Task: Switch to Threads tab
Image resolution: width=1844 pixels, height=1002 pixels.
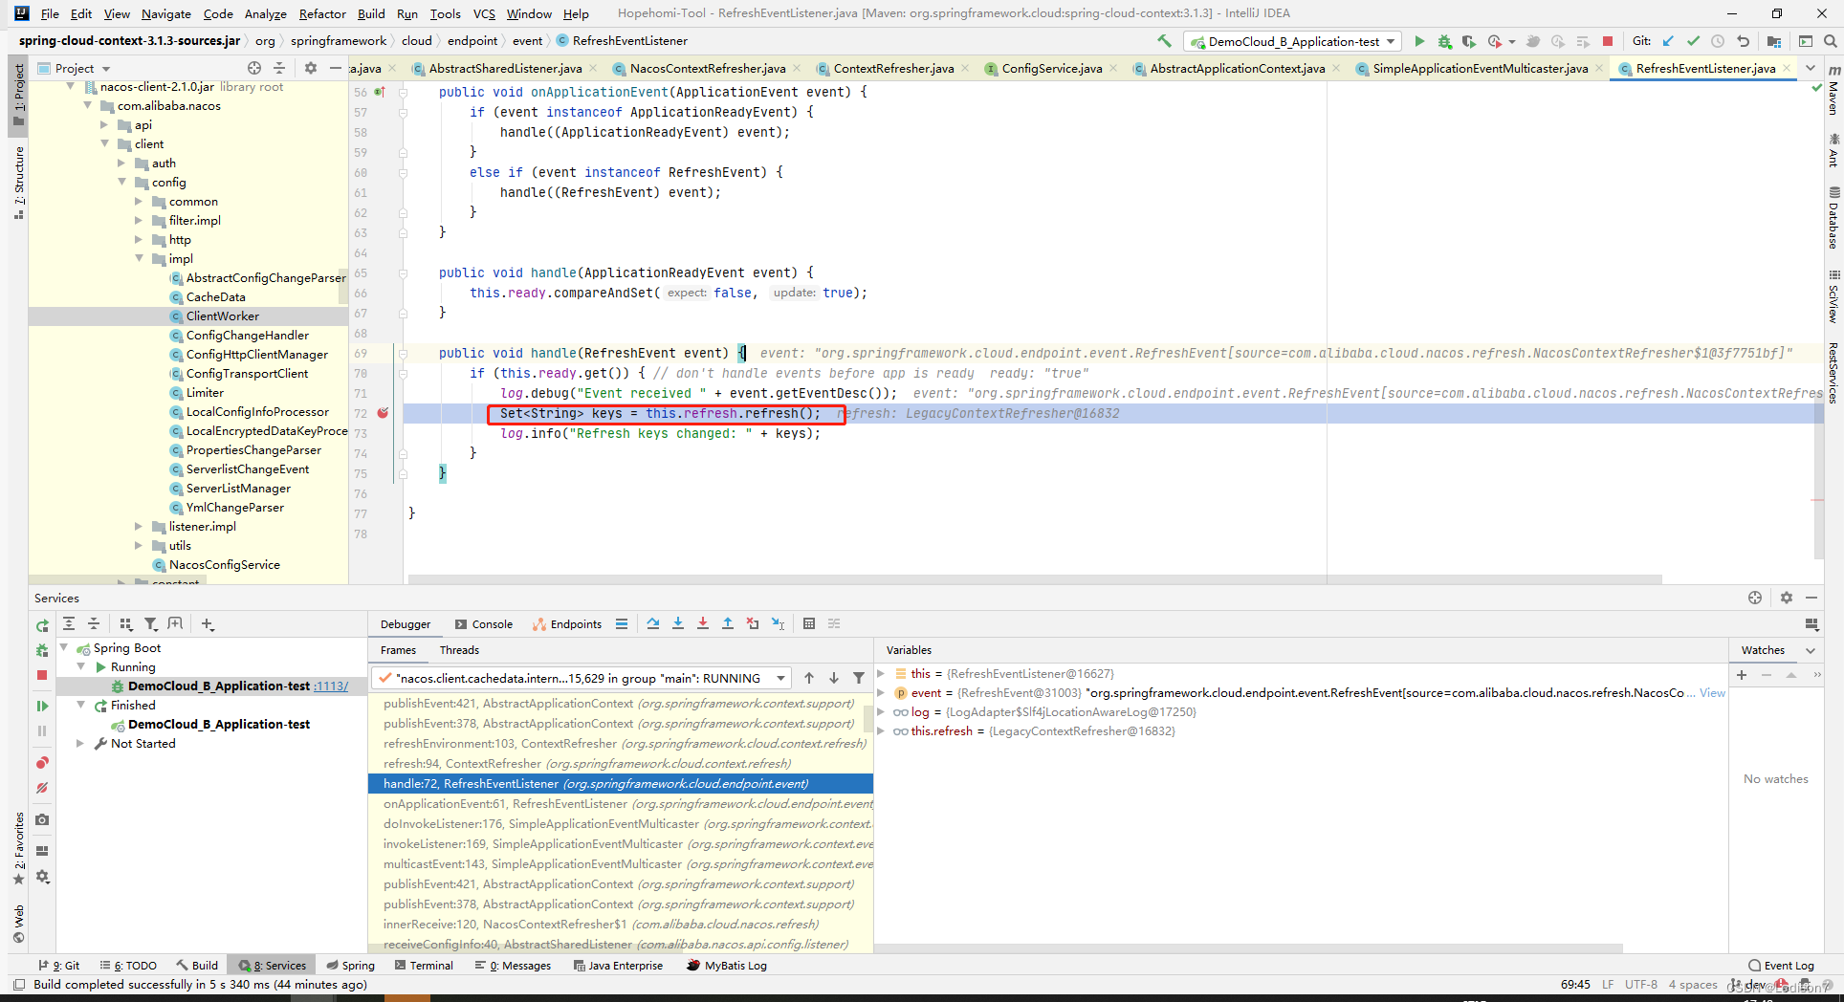Action: (x=459, y=650)
